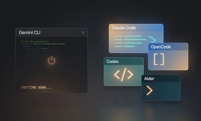Click the power icon in Gemini CLI
Viewport: 201px width, 121px height.
coord(52,60)
